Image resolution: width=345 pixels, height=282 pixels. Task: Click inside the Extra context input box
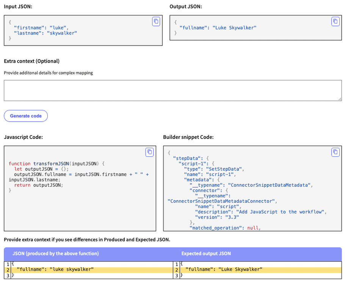coord(172,89)
